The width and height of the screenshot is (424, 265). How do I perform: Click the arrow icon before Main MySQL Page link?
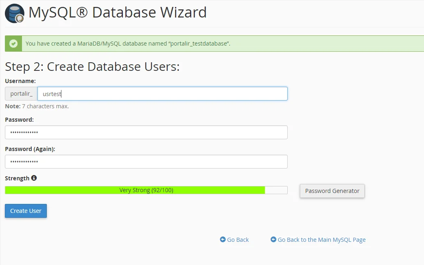pyautogui.click(x=273, y=240)
